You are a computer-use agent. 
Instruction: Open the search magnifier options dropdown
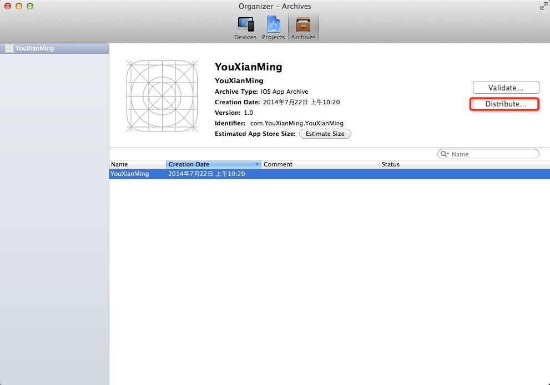(x=445, y=154)
